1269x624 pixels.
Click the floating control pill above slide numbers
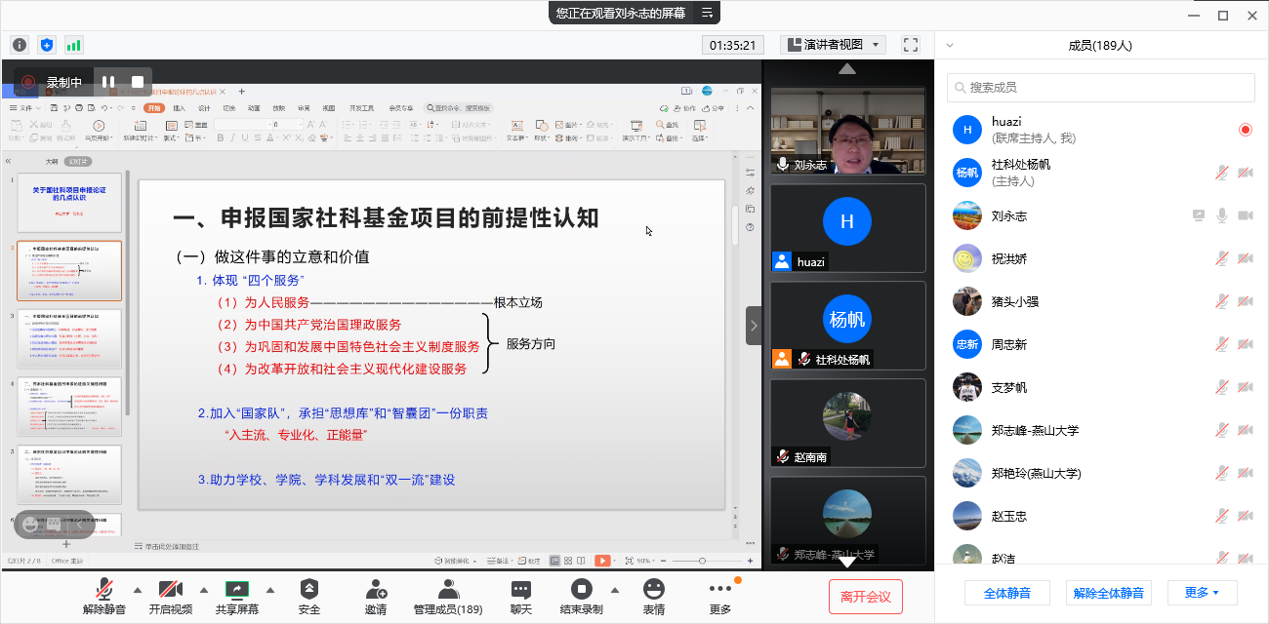(x=55, y=524)
